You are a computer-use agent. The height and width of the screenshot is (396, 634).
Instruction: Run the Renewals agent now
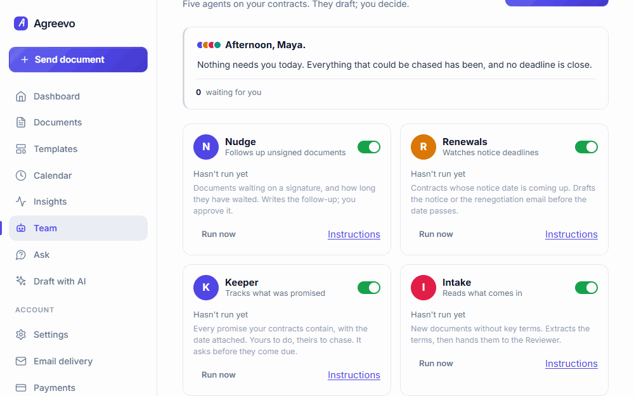tap(436, 234)
